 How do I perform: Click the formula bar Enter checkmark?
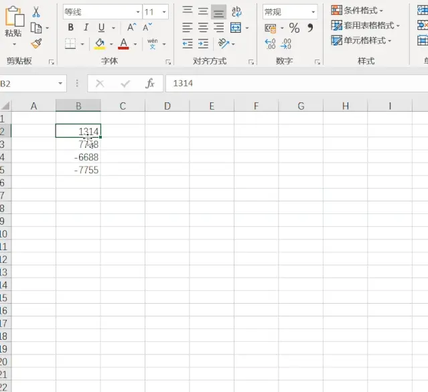[125, 84]
